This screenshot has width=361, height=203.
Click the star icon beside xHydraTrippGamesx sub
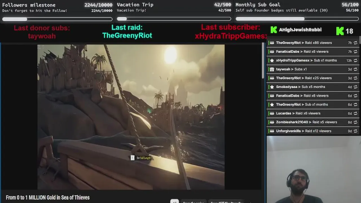[272, 60]
